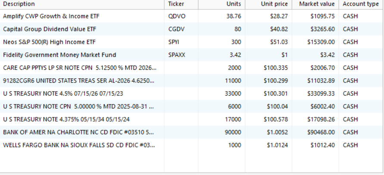
Task: Click the $1 unit price
Action: (x=284, y=55)
